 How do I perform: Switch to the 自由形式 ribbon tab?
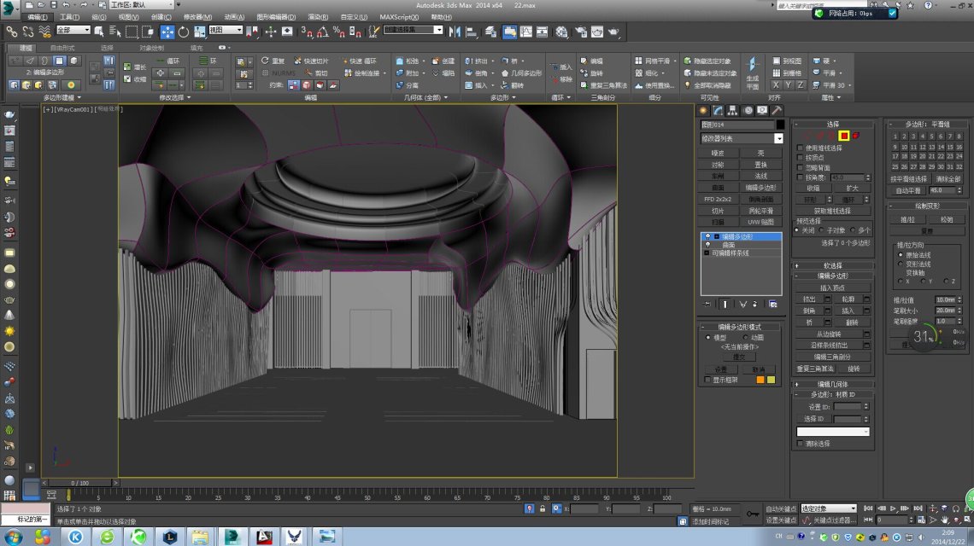click(62, 48)
